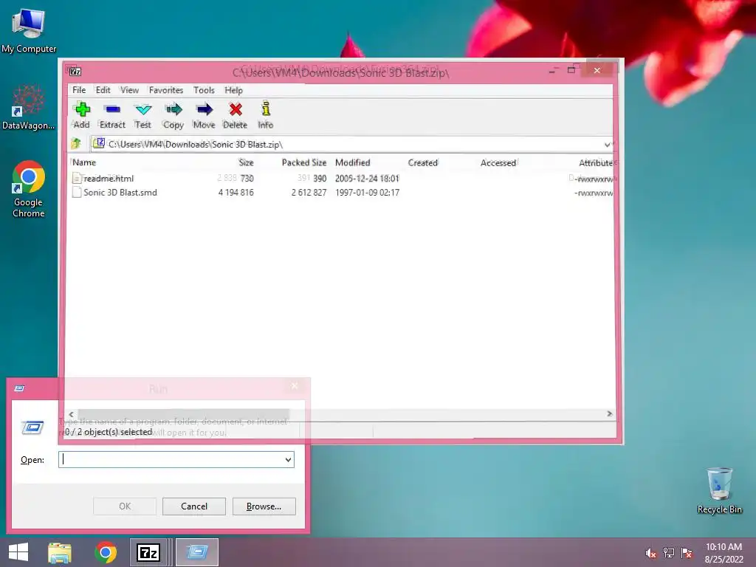Open the Favorites menu

coord(166,90)
